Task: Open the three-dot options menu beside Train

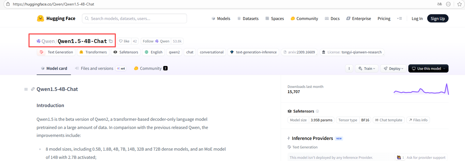Action: (349, 68)
